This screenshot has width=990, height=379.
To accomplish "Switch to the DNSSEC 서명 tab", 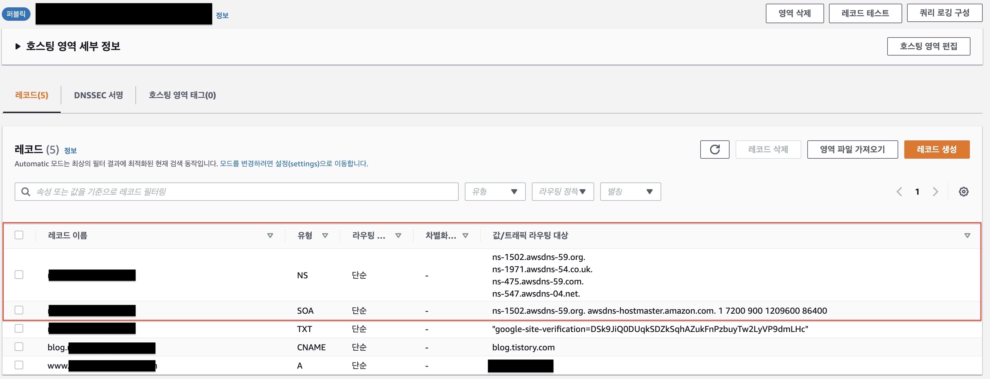I will [x=99, y=95].
